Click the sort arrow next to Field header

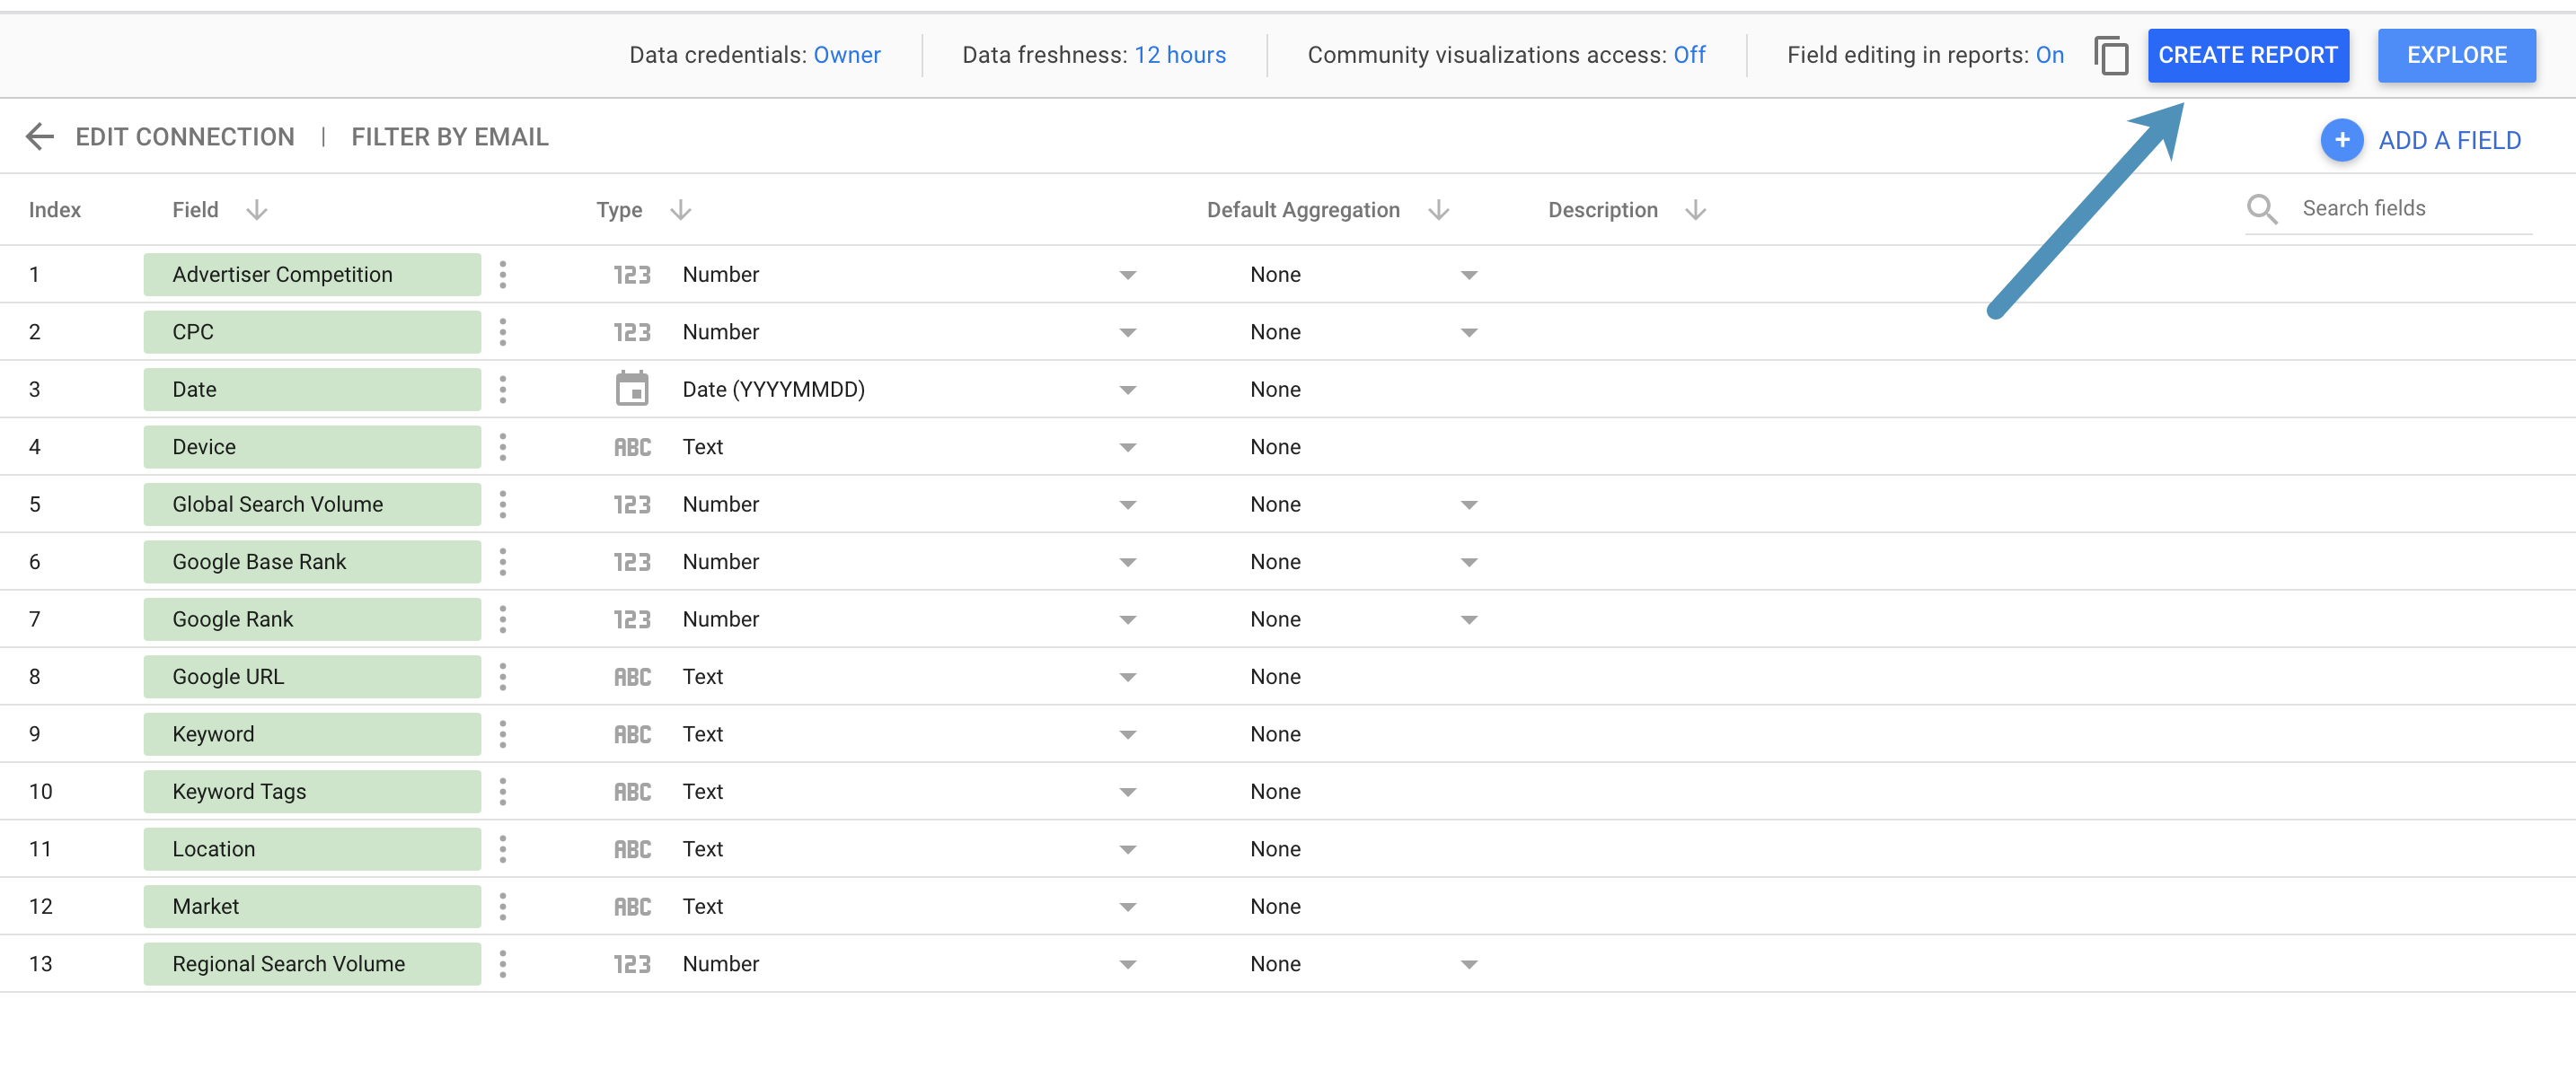(257, 210)
